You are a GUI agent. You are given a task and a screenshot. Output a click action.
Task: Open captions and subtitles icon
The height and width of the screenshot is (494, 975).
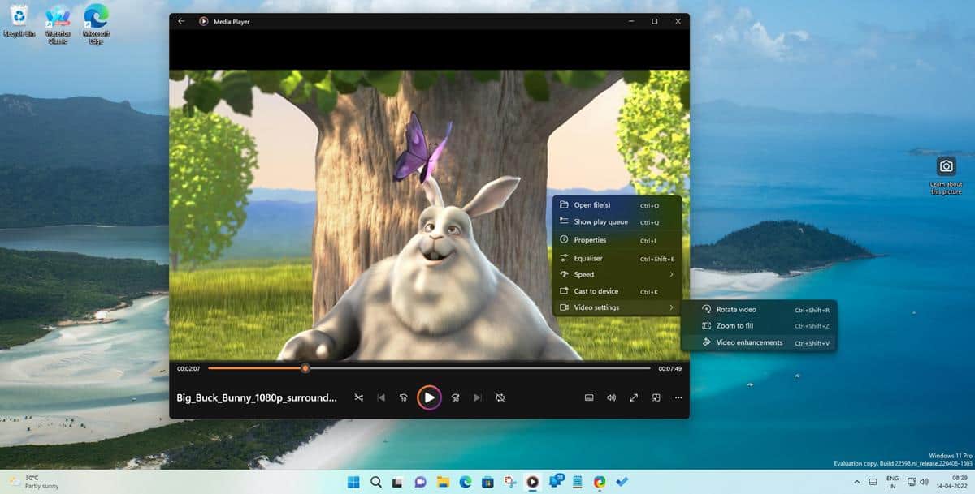tap(589, 397)
